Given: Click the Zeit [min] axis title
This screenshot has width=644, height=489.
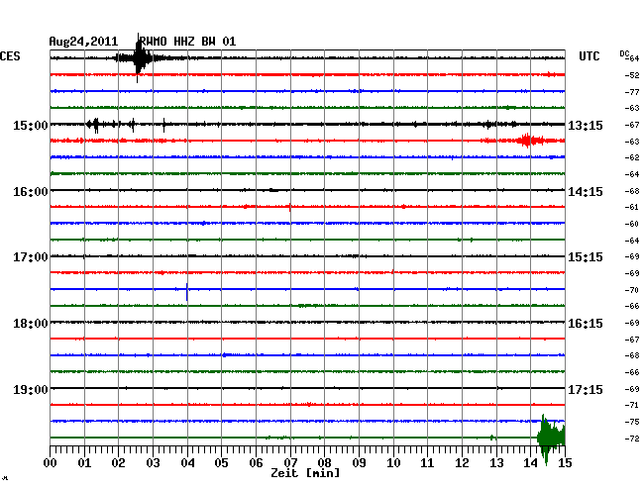Looking at the screenshot, I should (x=305, y=473).
